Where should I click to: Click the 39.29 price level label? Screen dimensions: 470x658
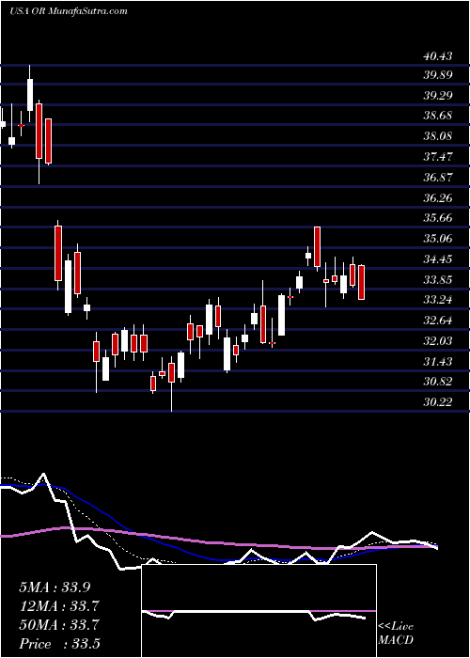(438, 95)
